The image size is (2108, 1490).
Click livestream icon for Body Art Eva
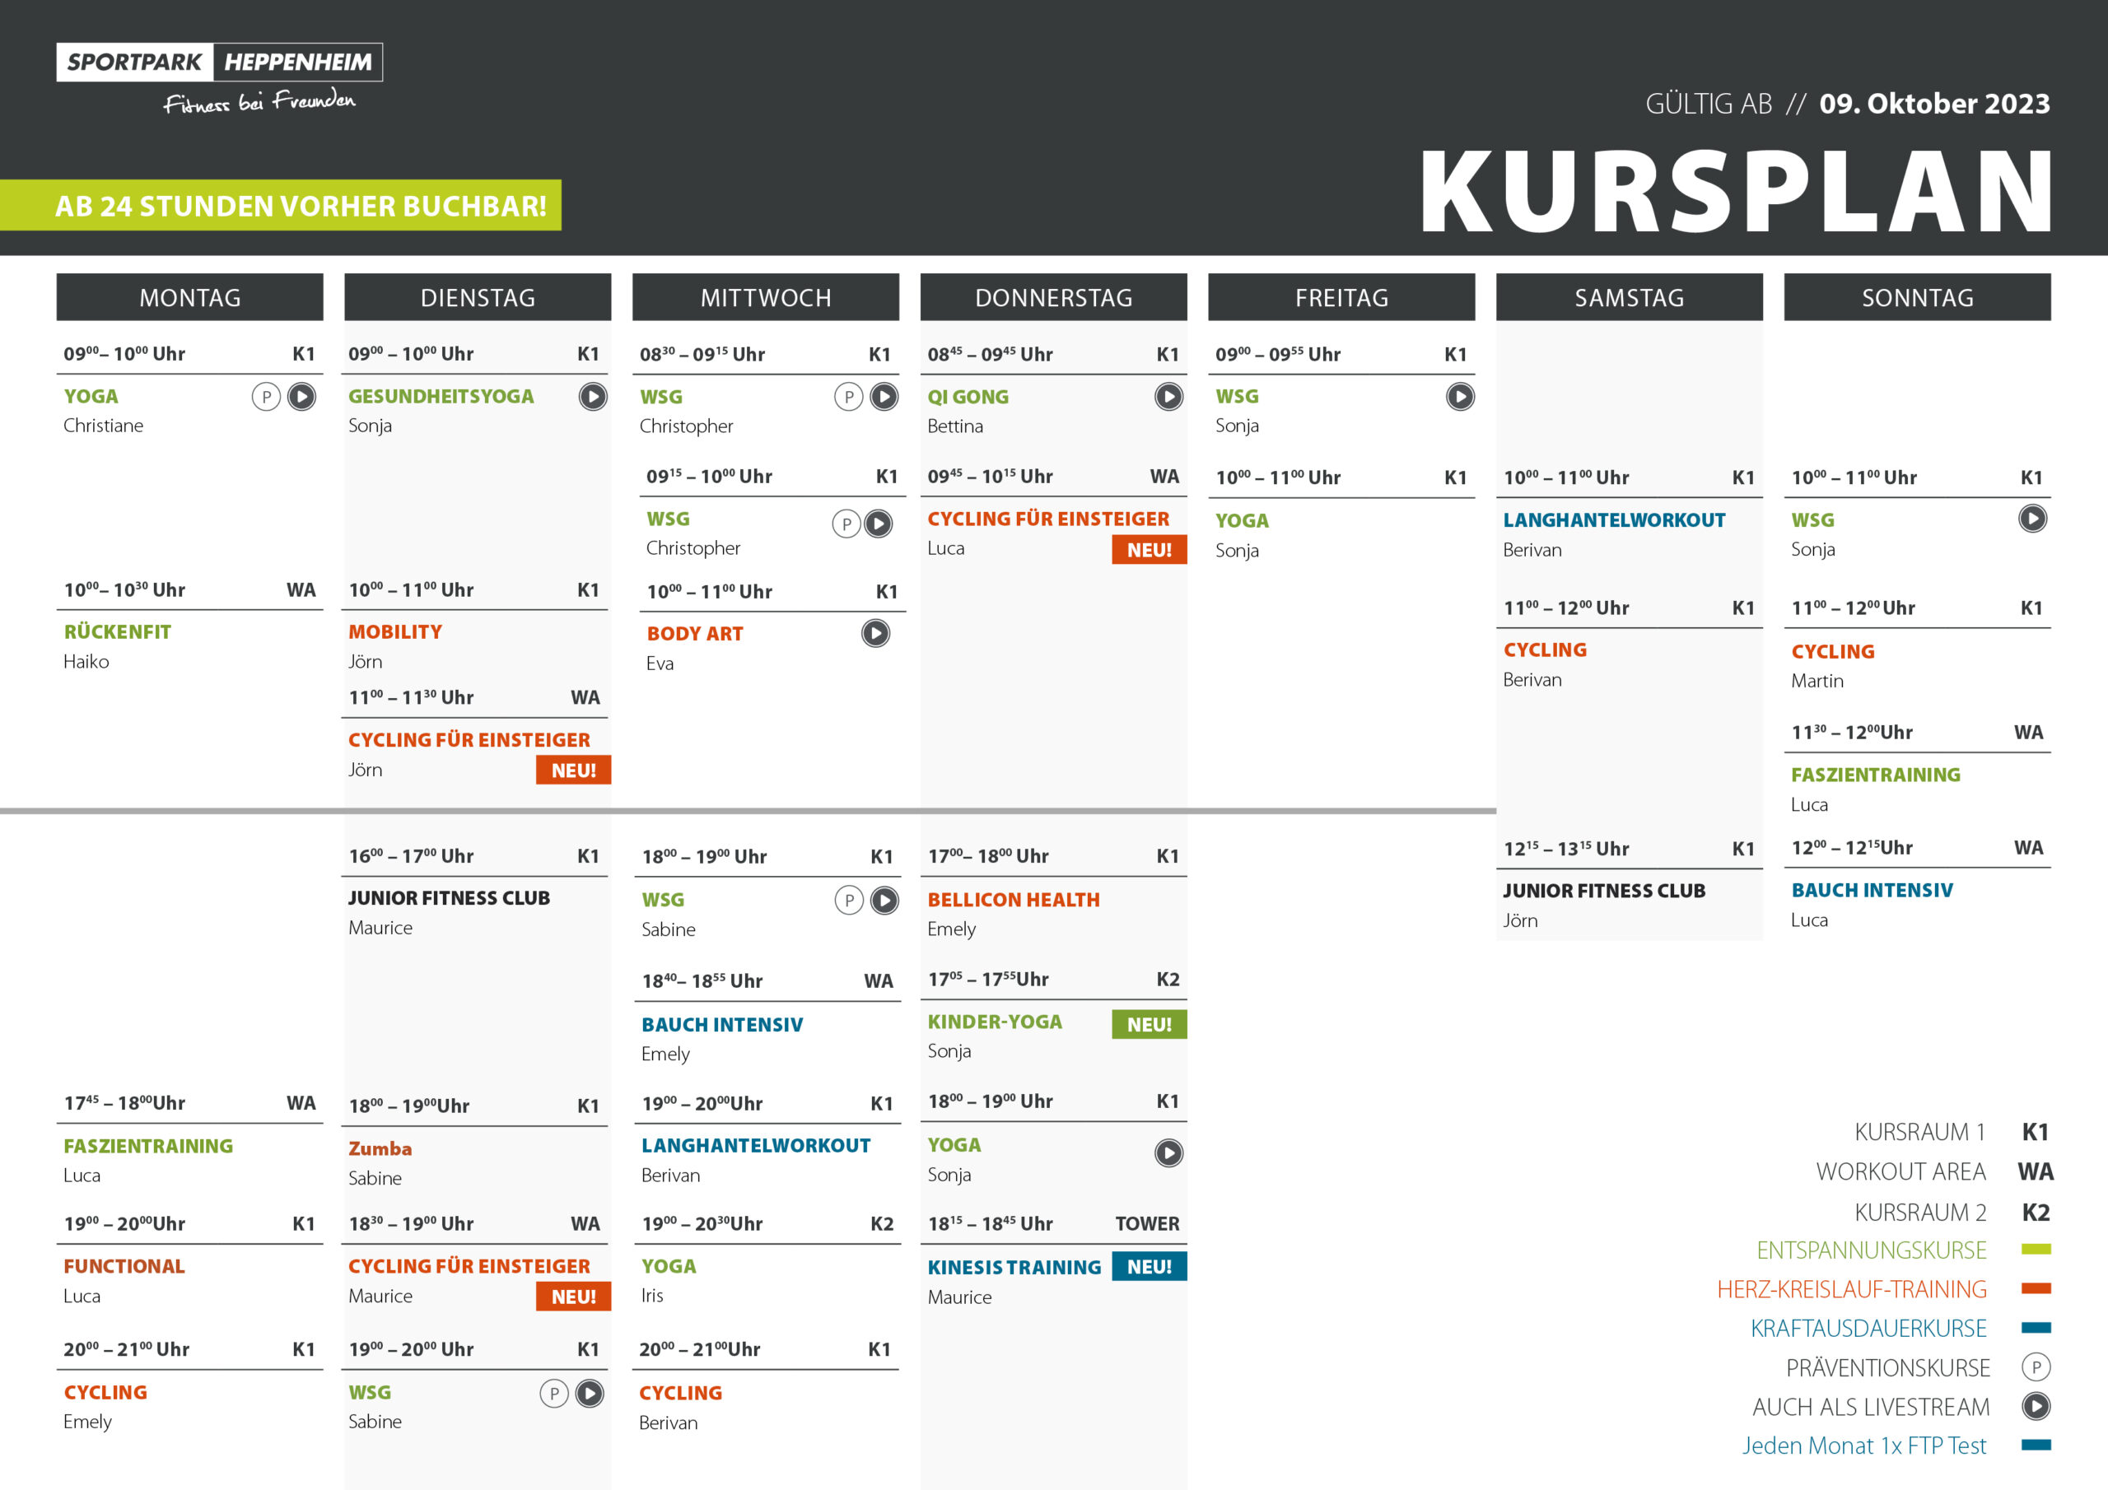[x=875, y=634]
